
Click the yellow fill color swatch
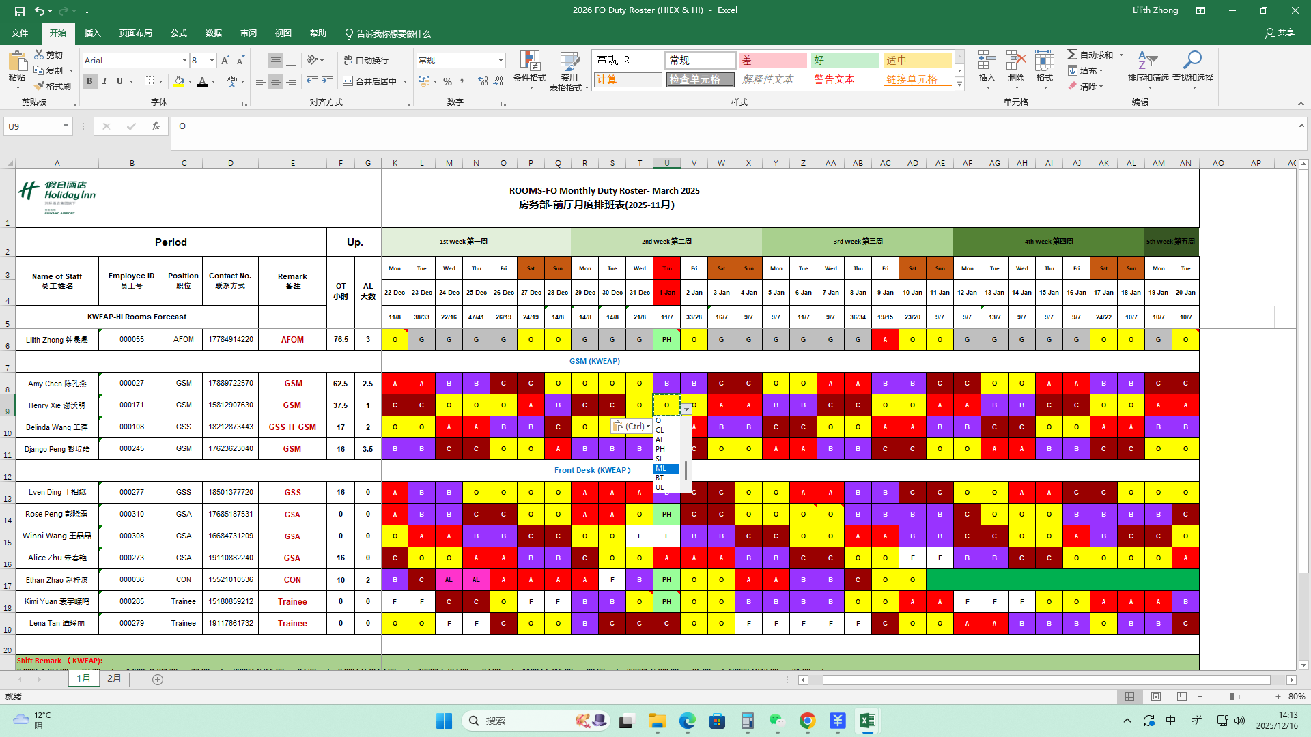click(x=179, y=81)
